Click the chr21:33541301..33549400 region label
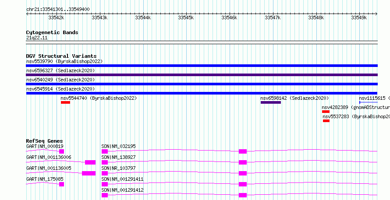This screenshot has height=200, width=390. [58, 10]
